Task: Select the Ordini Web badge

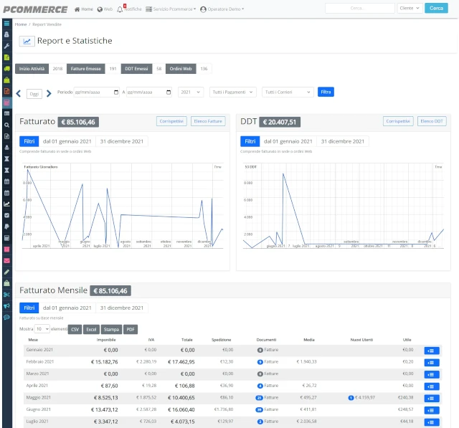Action: click(x=181, y=69)
